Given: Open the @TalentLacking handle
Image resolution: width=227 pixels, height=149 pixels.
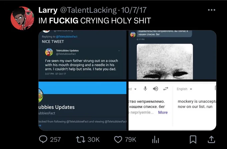Looking at the screenshot, I should coord(88,10).
